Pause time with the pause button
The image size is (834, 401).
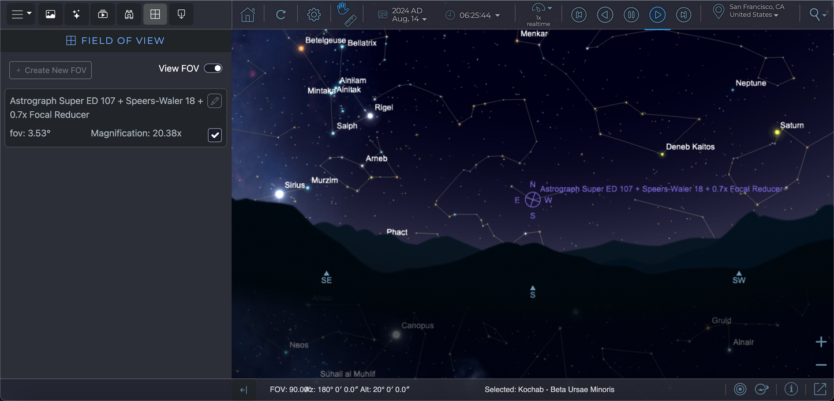click(x=631, y=15)
